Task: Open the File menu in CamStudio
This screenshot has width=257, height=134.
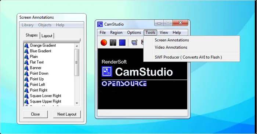Action: [x=102, y=33]
